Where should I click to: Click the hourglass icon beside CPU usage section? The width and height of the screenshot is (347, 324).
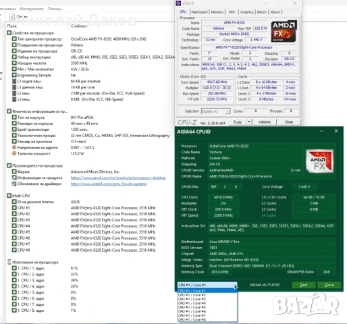(9, 262)
